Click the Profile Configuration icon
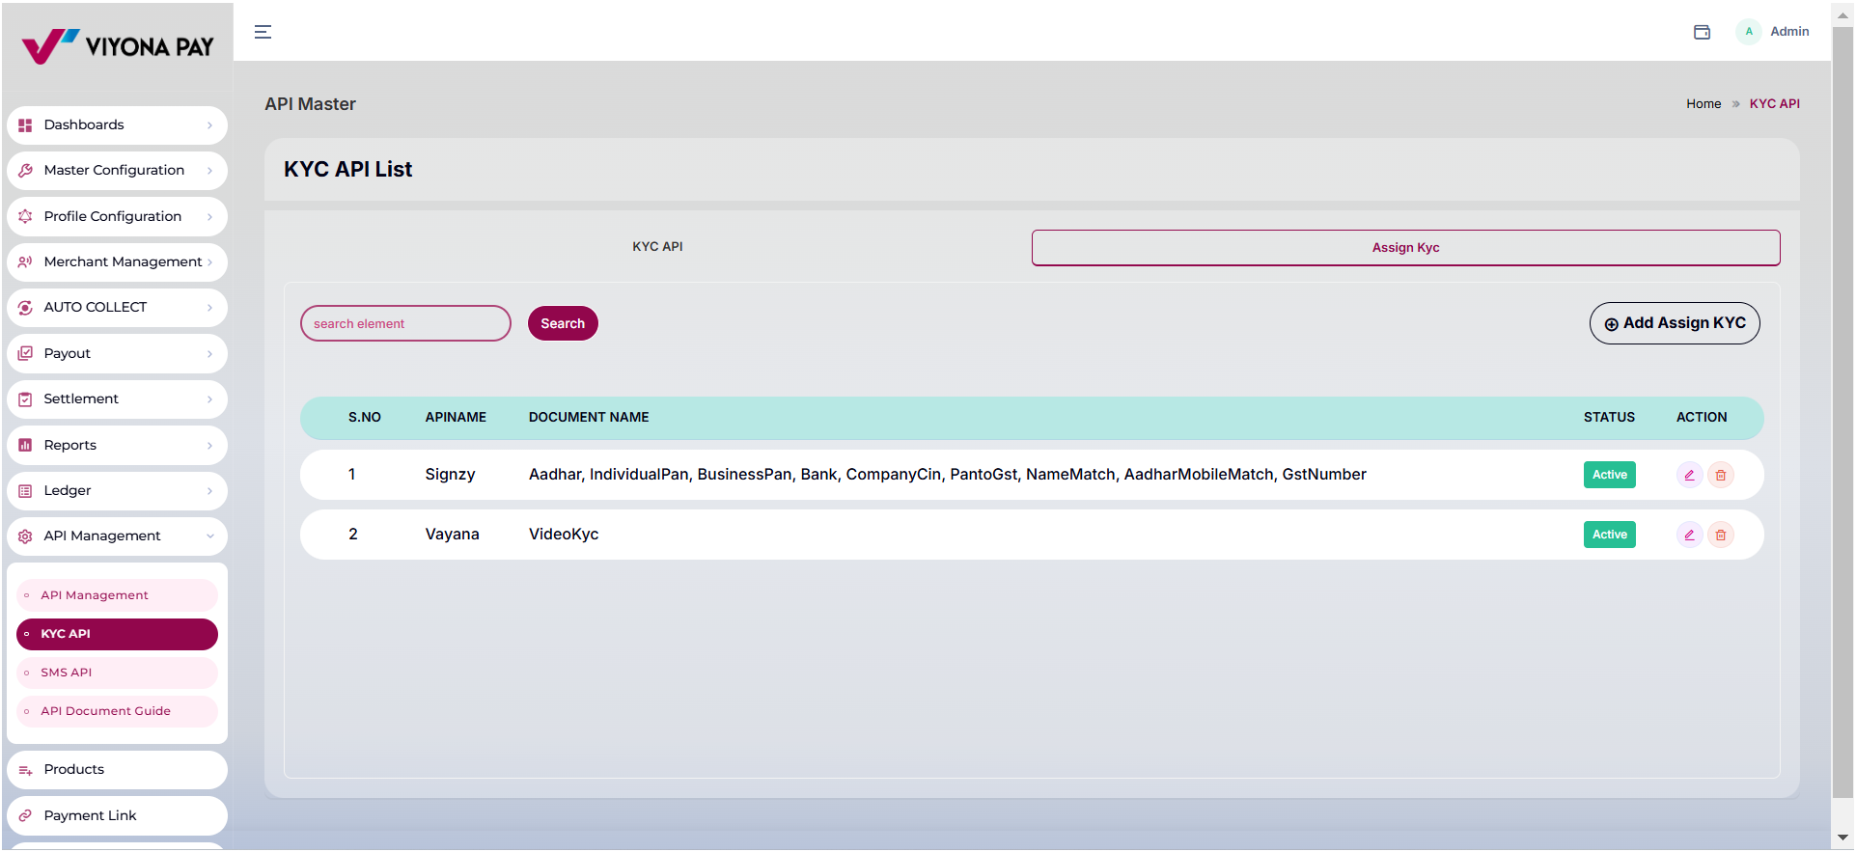This screenshot has height=852, width=1856. point(25,217)
